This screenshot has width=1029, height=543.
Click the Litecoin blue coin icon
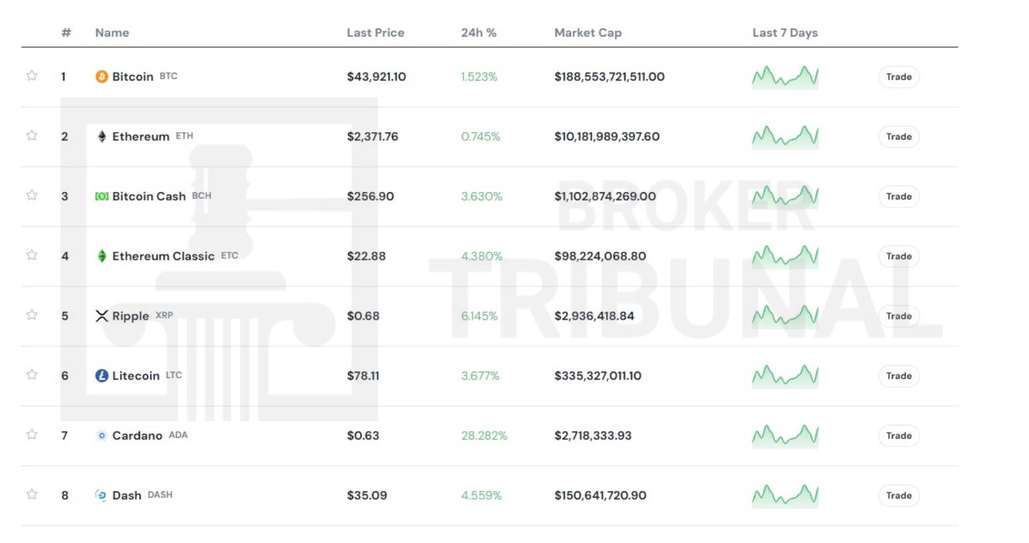pyautogui.click(x=102, y=376)
